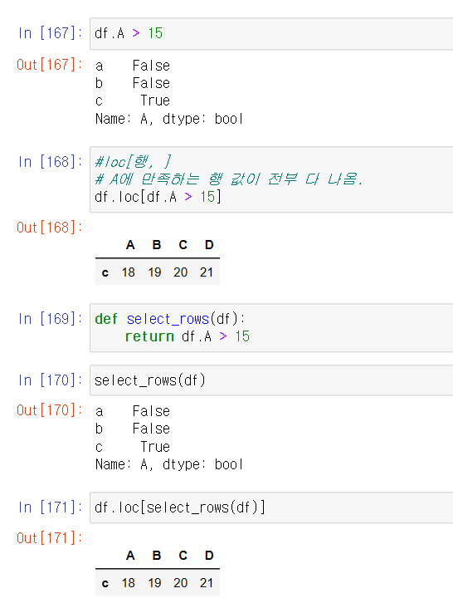Click value 18 in Out[168] table
453x603 pixels.
129,272
